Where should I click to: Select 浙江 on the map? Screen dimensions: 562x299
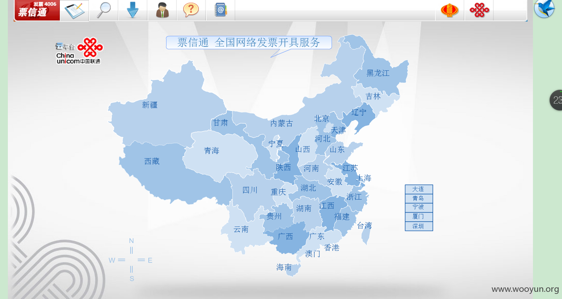(x=354, y=197)
